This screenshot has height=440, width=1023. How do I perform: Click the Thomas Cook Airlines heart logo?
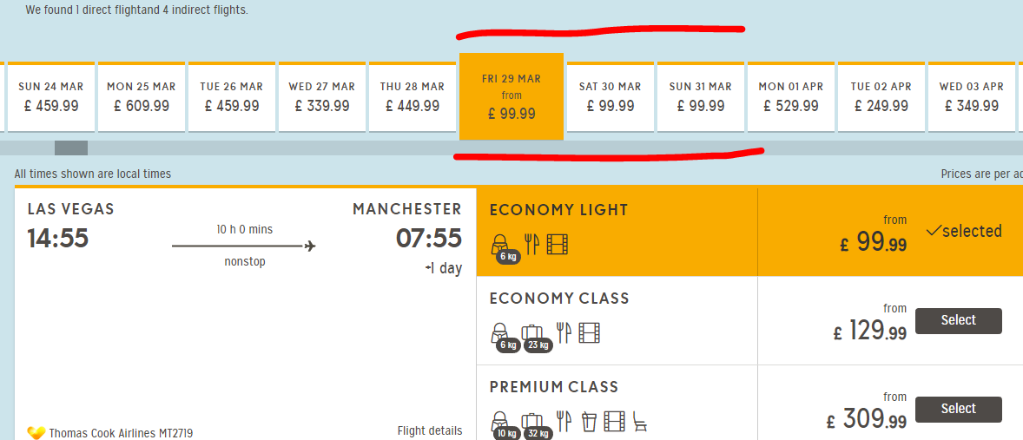coord(36,432)
